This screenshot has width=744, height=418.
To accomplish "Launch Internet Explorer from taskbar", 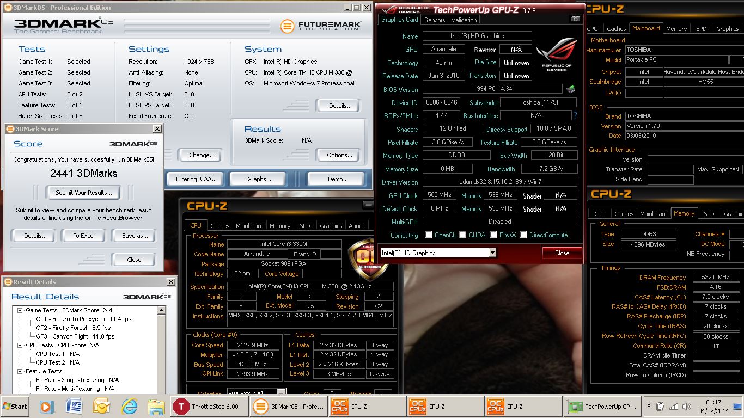I will click(x=129, y=406).
